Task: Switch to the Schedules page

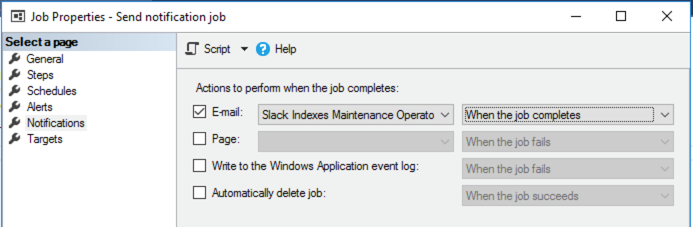Action: click(51, 91)
